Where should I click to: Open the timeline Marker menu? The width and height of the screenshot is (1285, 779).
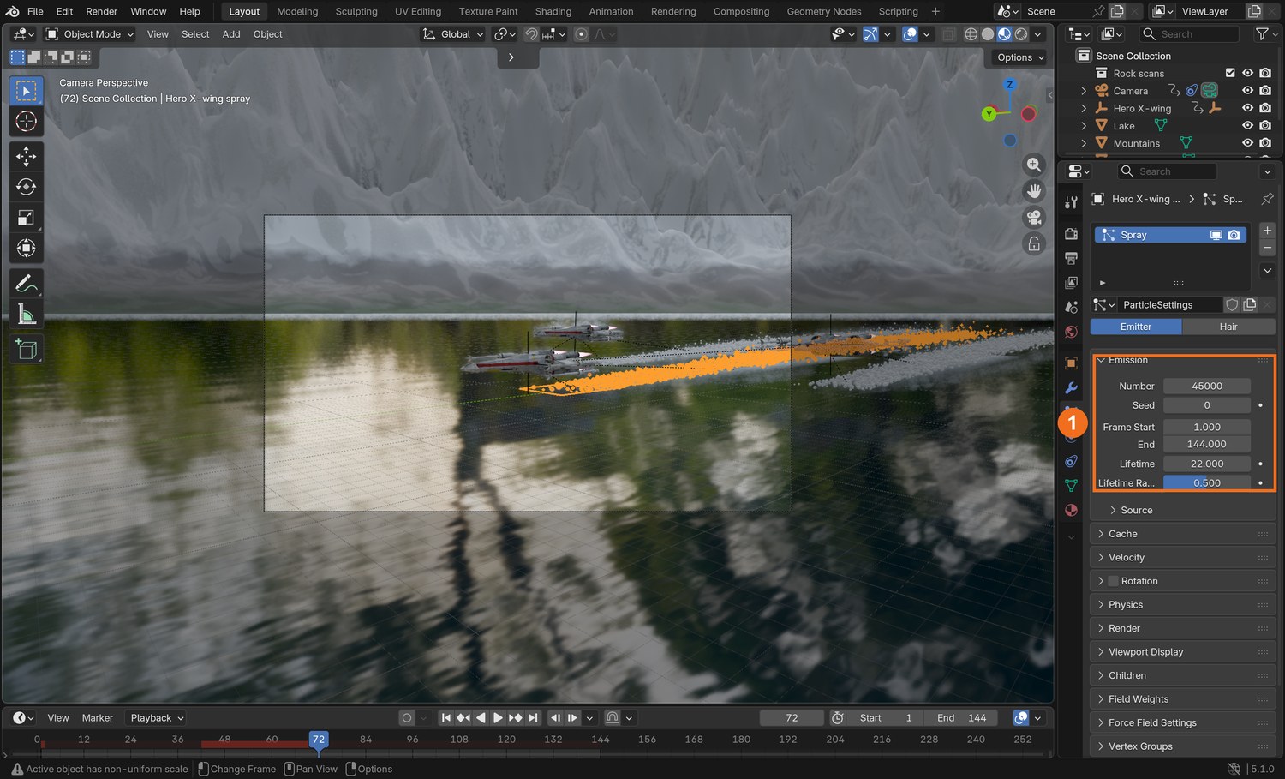click(x=98, y=718)
